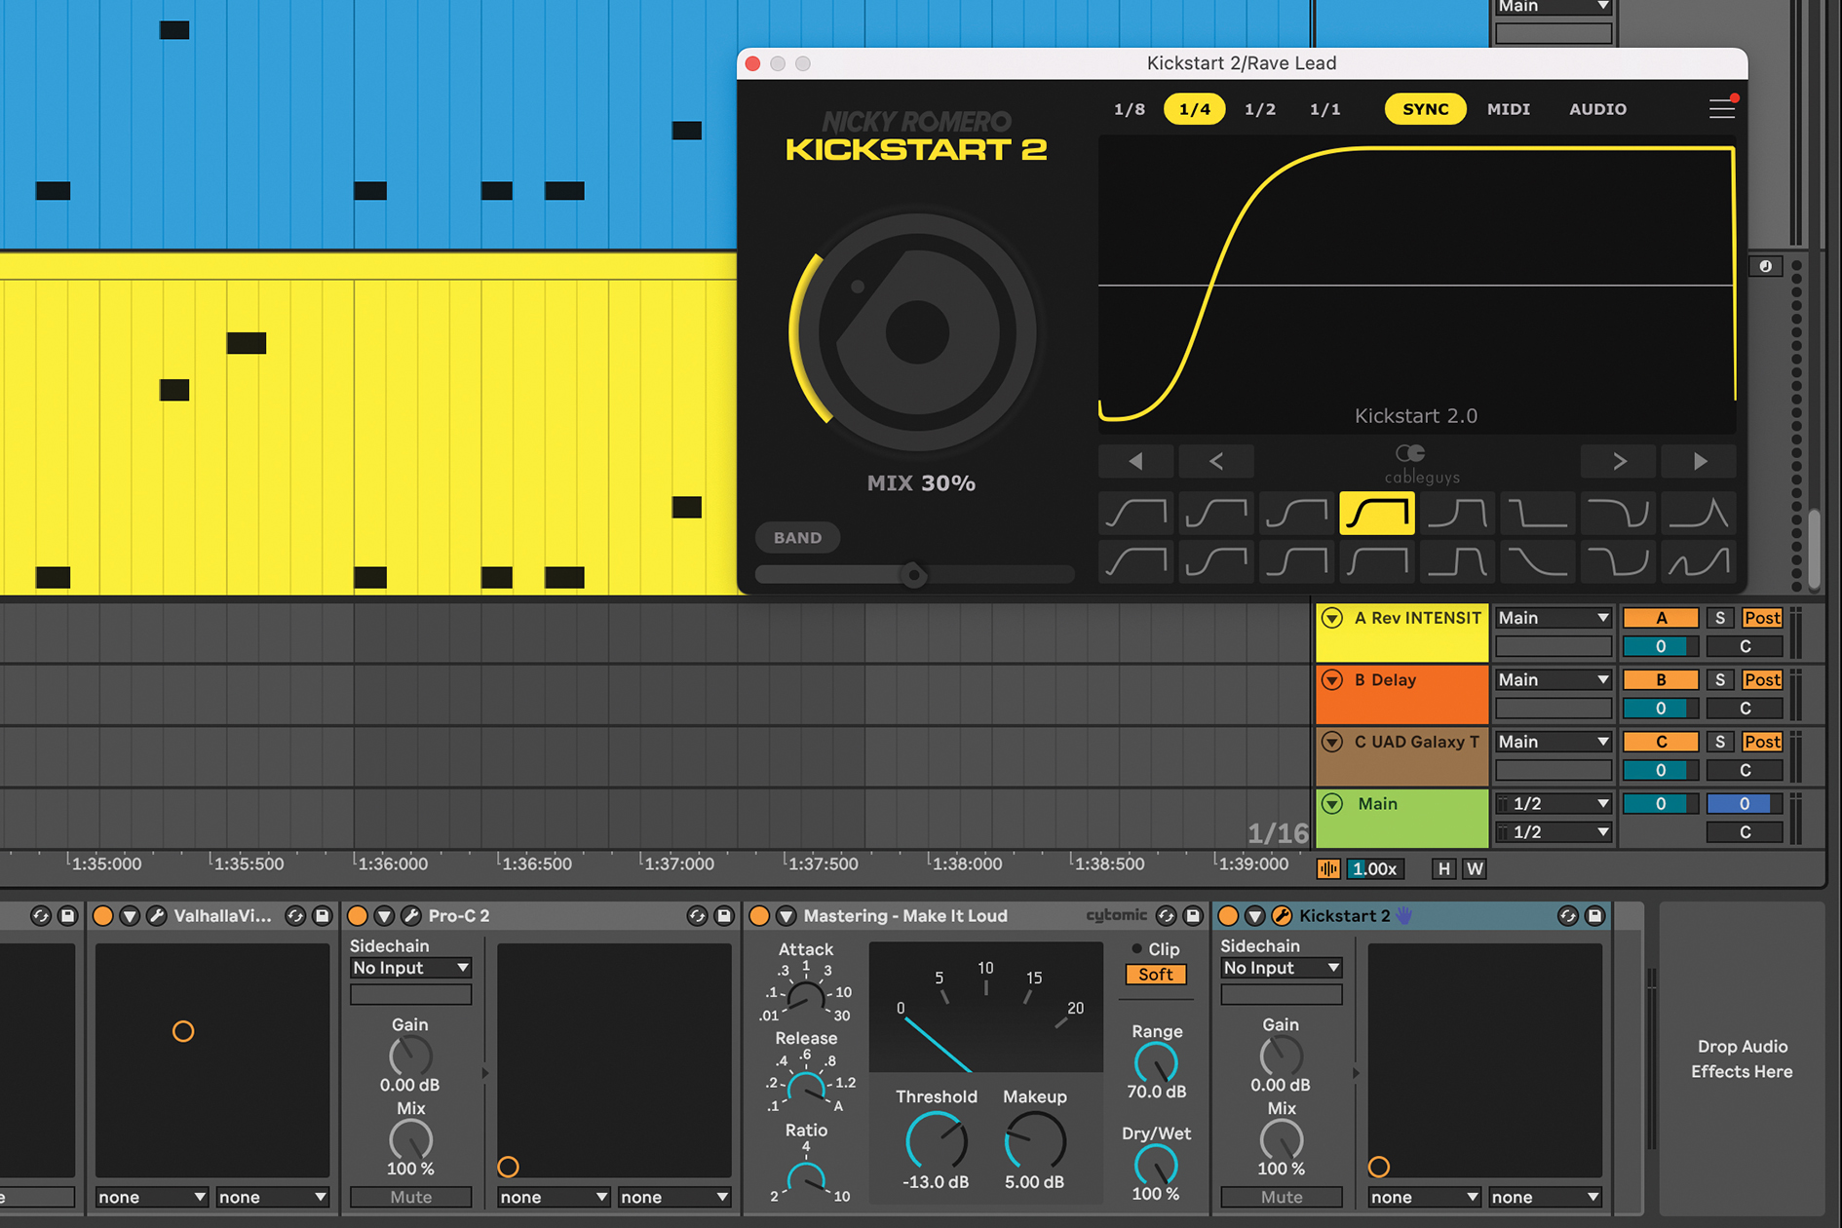This screenshot has width=1842, height=1228.
Task: Click the Soft clip button
Action: click(1155, 975)
